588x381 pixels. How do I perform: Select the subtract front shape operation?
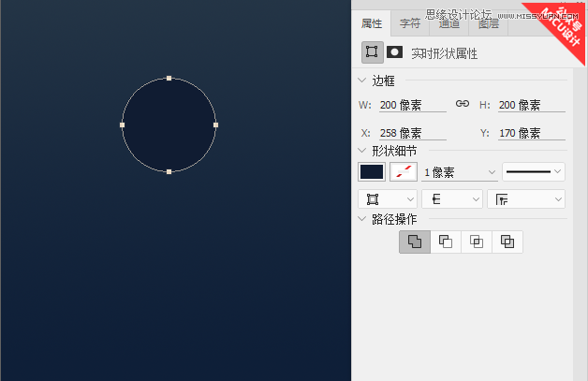(446, 242)
